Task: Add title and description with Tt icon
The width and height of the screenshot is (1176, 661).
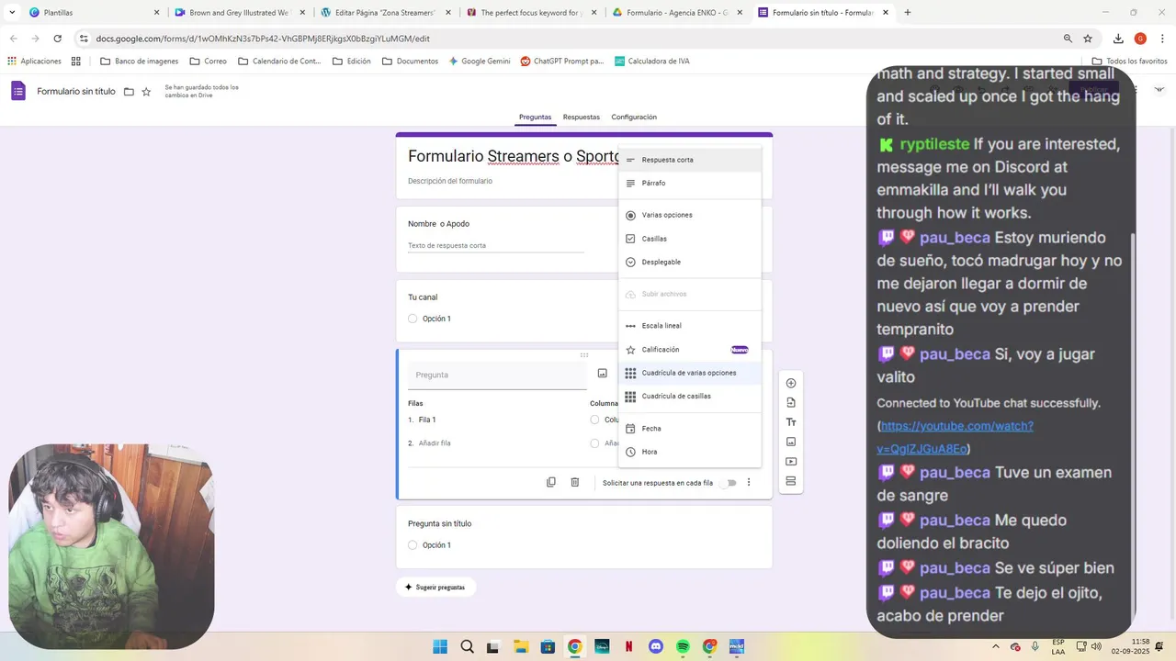Action: point(791,422)
